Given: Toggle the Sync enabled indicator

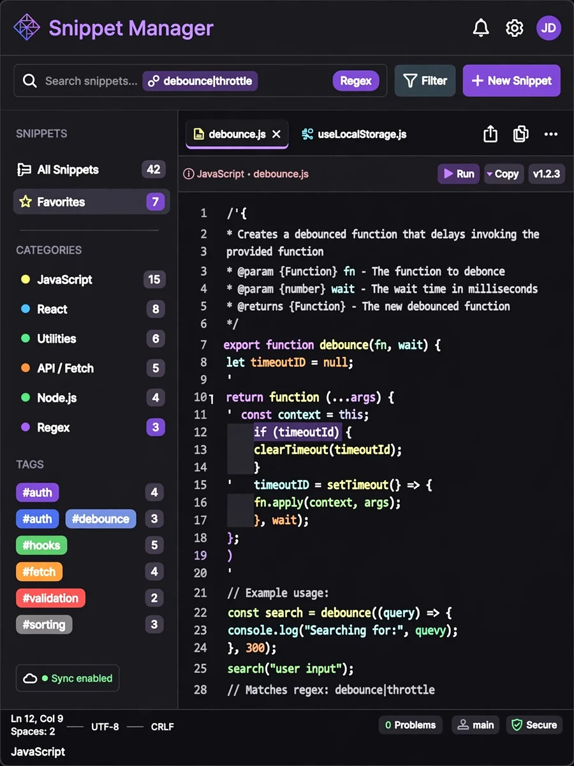Looking at the screenshot, I should pyautogui.click(x=68, y=679).
